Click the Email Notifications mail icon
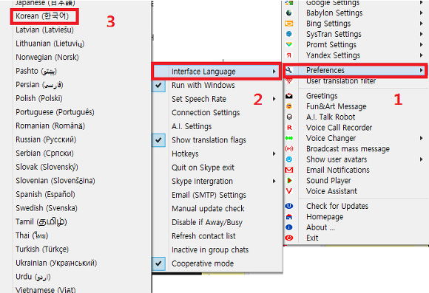Image resolution: width=429 pixels, height=293 pixels. click(x=289, y=170)
